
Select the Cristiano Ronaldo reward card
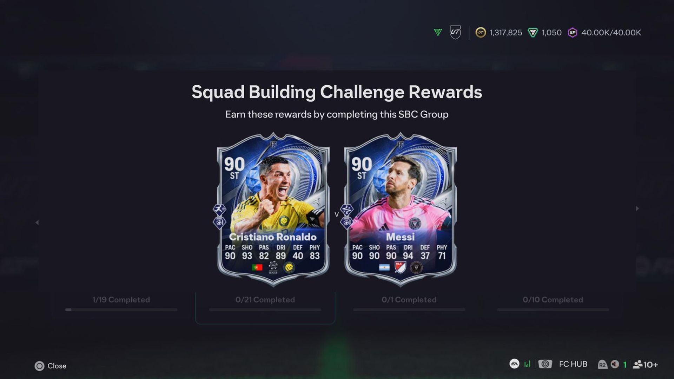click(273, 210)
